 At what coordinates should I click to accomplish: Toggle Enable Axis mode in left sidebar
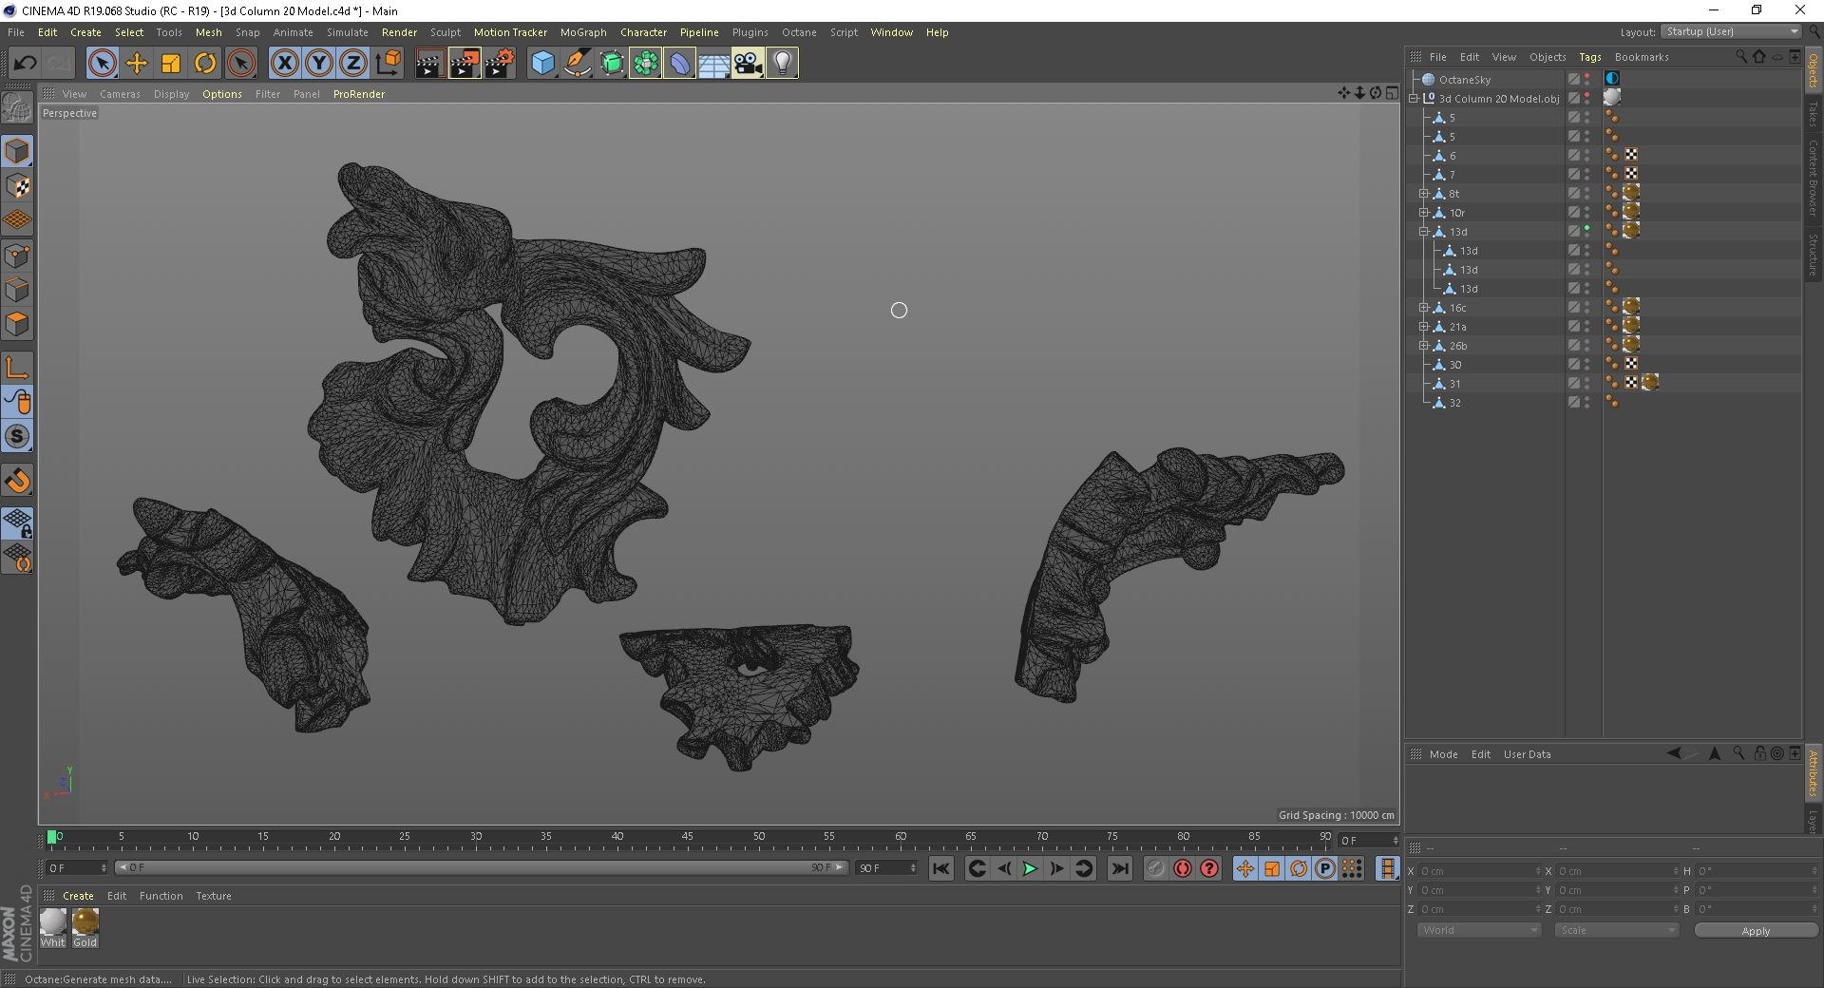[x=17, y=368]
